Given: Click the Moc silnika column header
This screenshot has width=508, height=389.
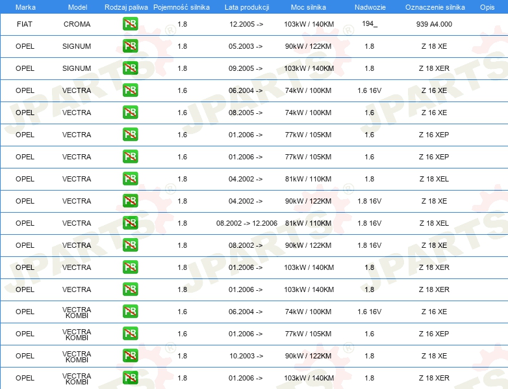Looking at the screenshot, I should (x=309, y=7).
